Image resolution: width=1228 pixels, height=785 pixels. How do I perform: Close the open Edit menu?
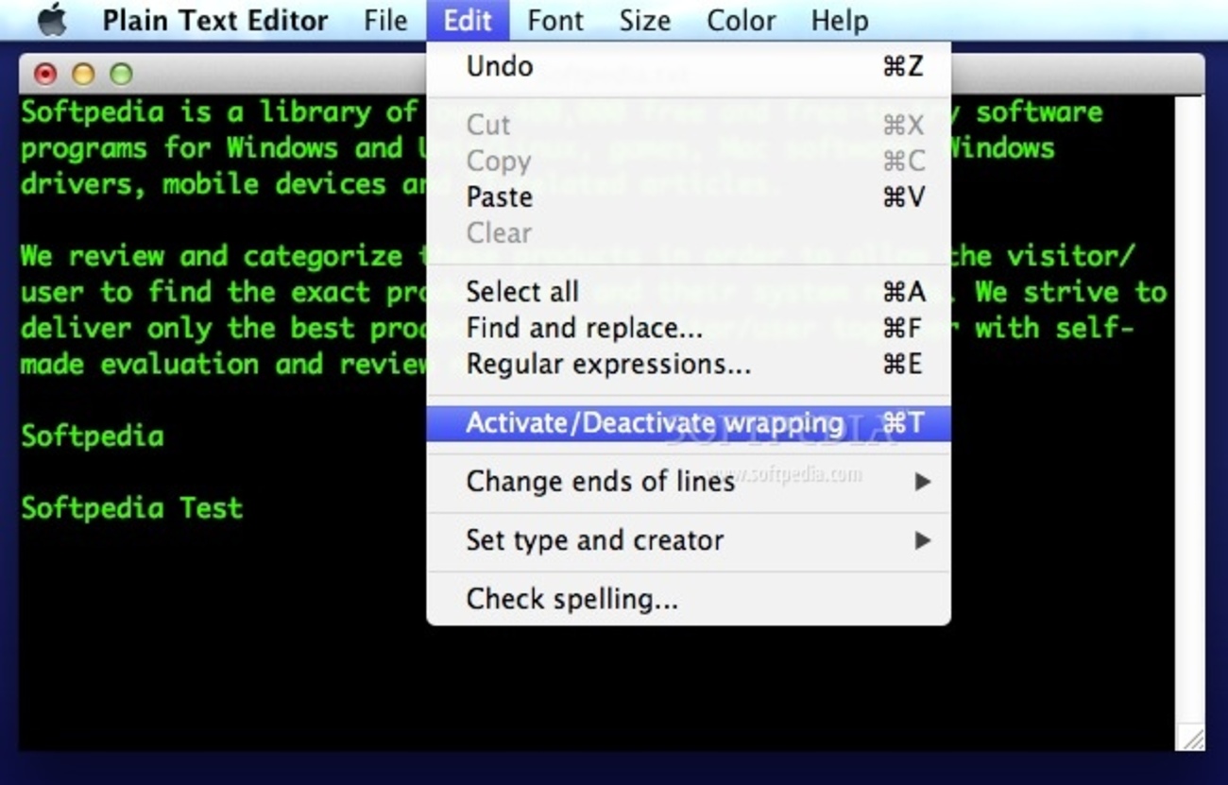point(468,20)
